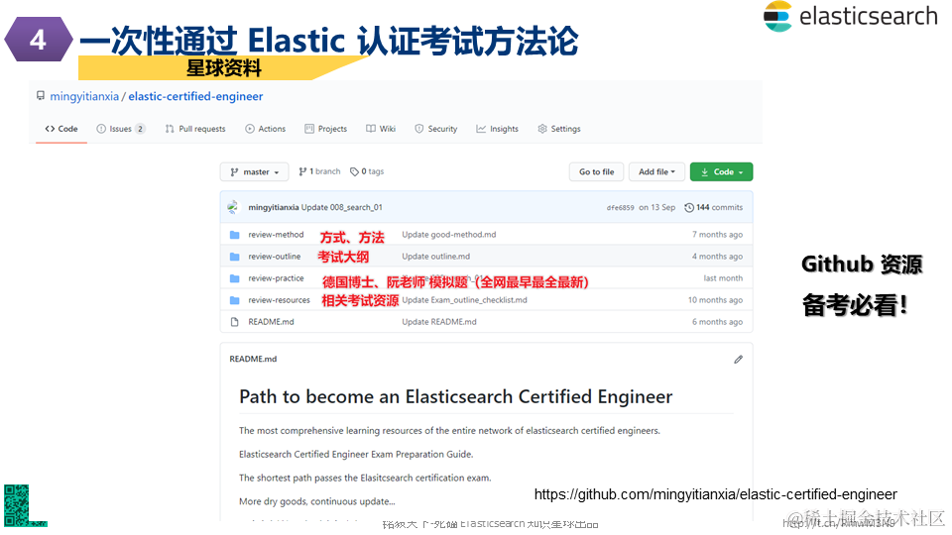
Task: Click '7 months ago' timestamp
Action: (x=717, y=235)
